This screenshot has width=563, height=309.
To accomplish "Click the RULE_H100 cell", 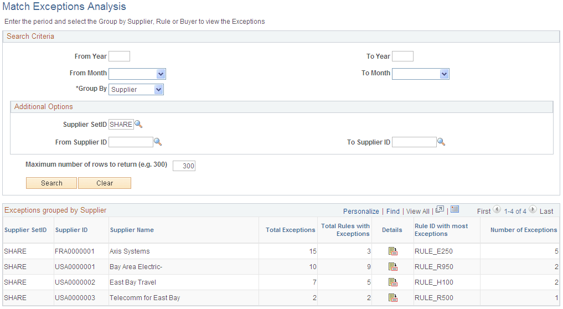I will point(434,282).
